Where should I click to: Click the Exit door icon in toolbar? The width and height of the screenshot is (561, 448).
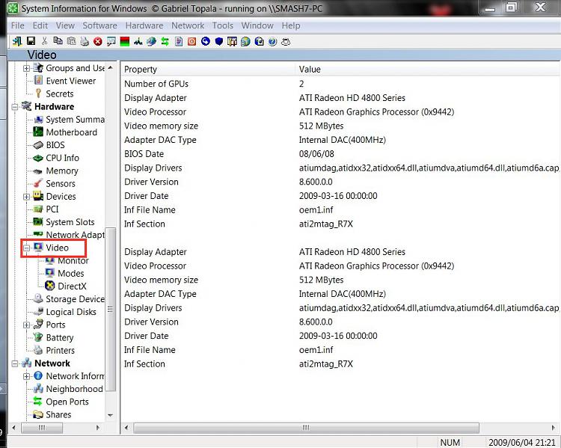[x=16, y=41]
